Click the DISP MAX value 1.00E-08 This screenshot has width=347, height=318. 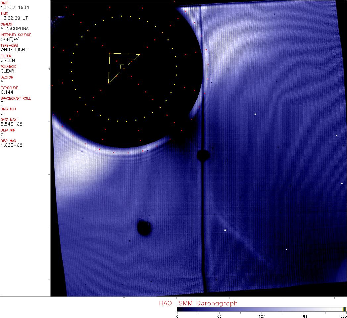[x=10, y=145]
